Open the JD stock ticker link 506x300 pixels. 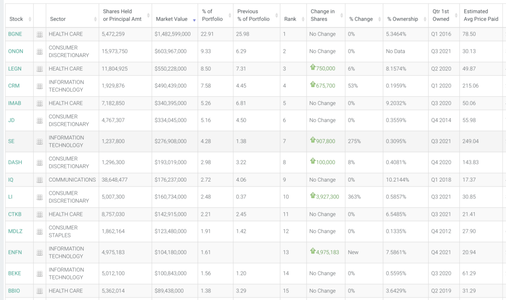11,120
